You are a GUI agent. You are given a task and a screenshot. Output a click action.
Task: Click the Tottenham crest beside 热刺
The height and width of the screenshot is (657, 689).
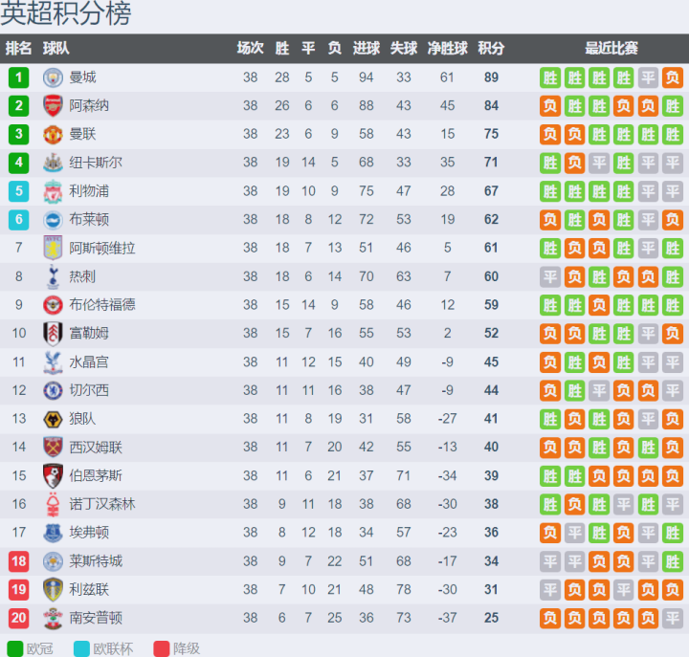click(x=53, y=276)
